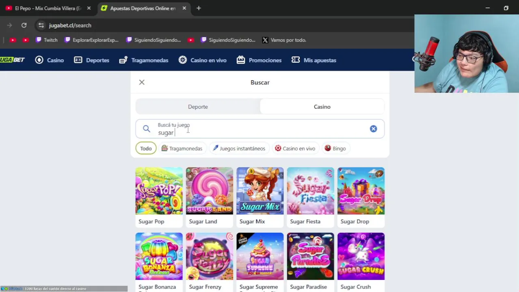Viewport: 519px width, 292px height.
Task: Reload the page with the refresh button
Action: click(24, 25)
